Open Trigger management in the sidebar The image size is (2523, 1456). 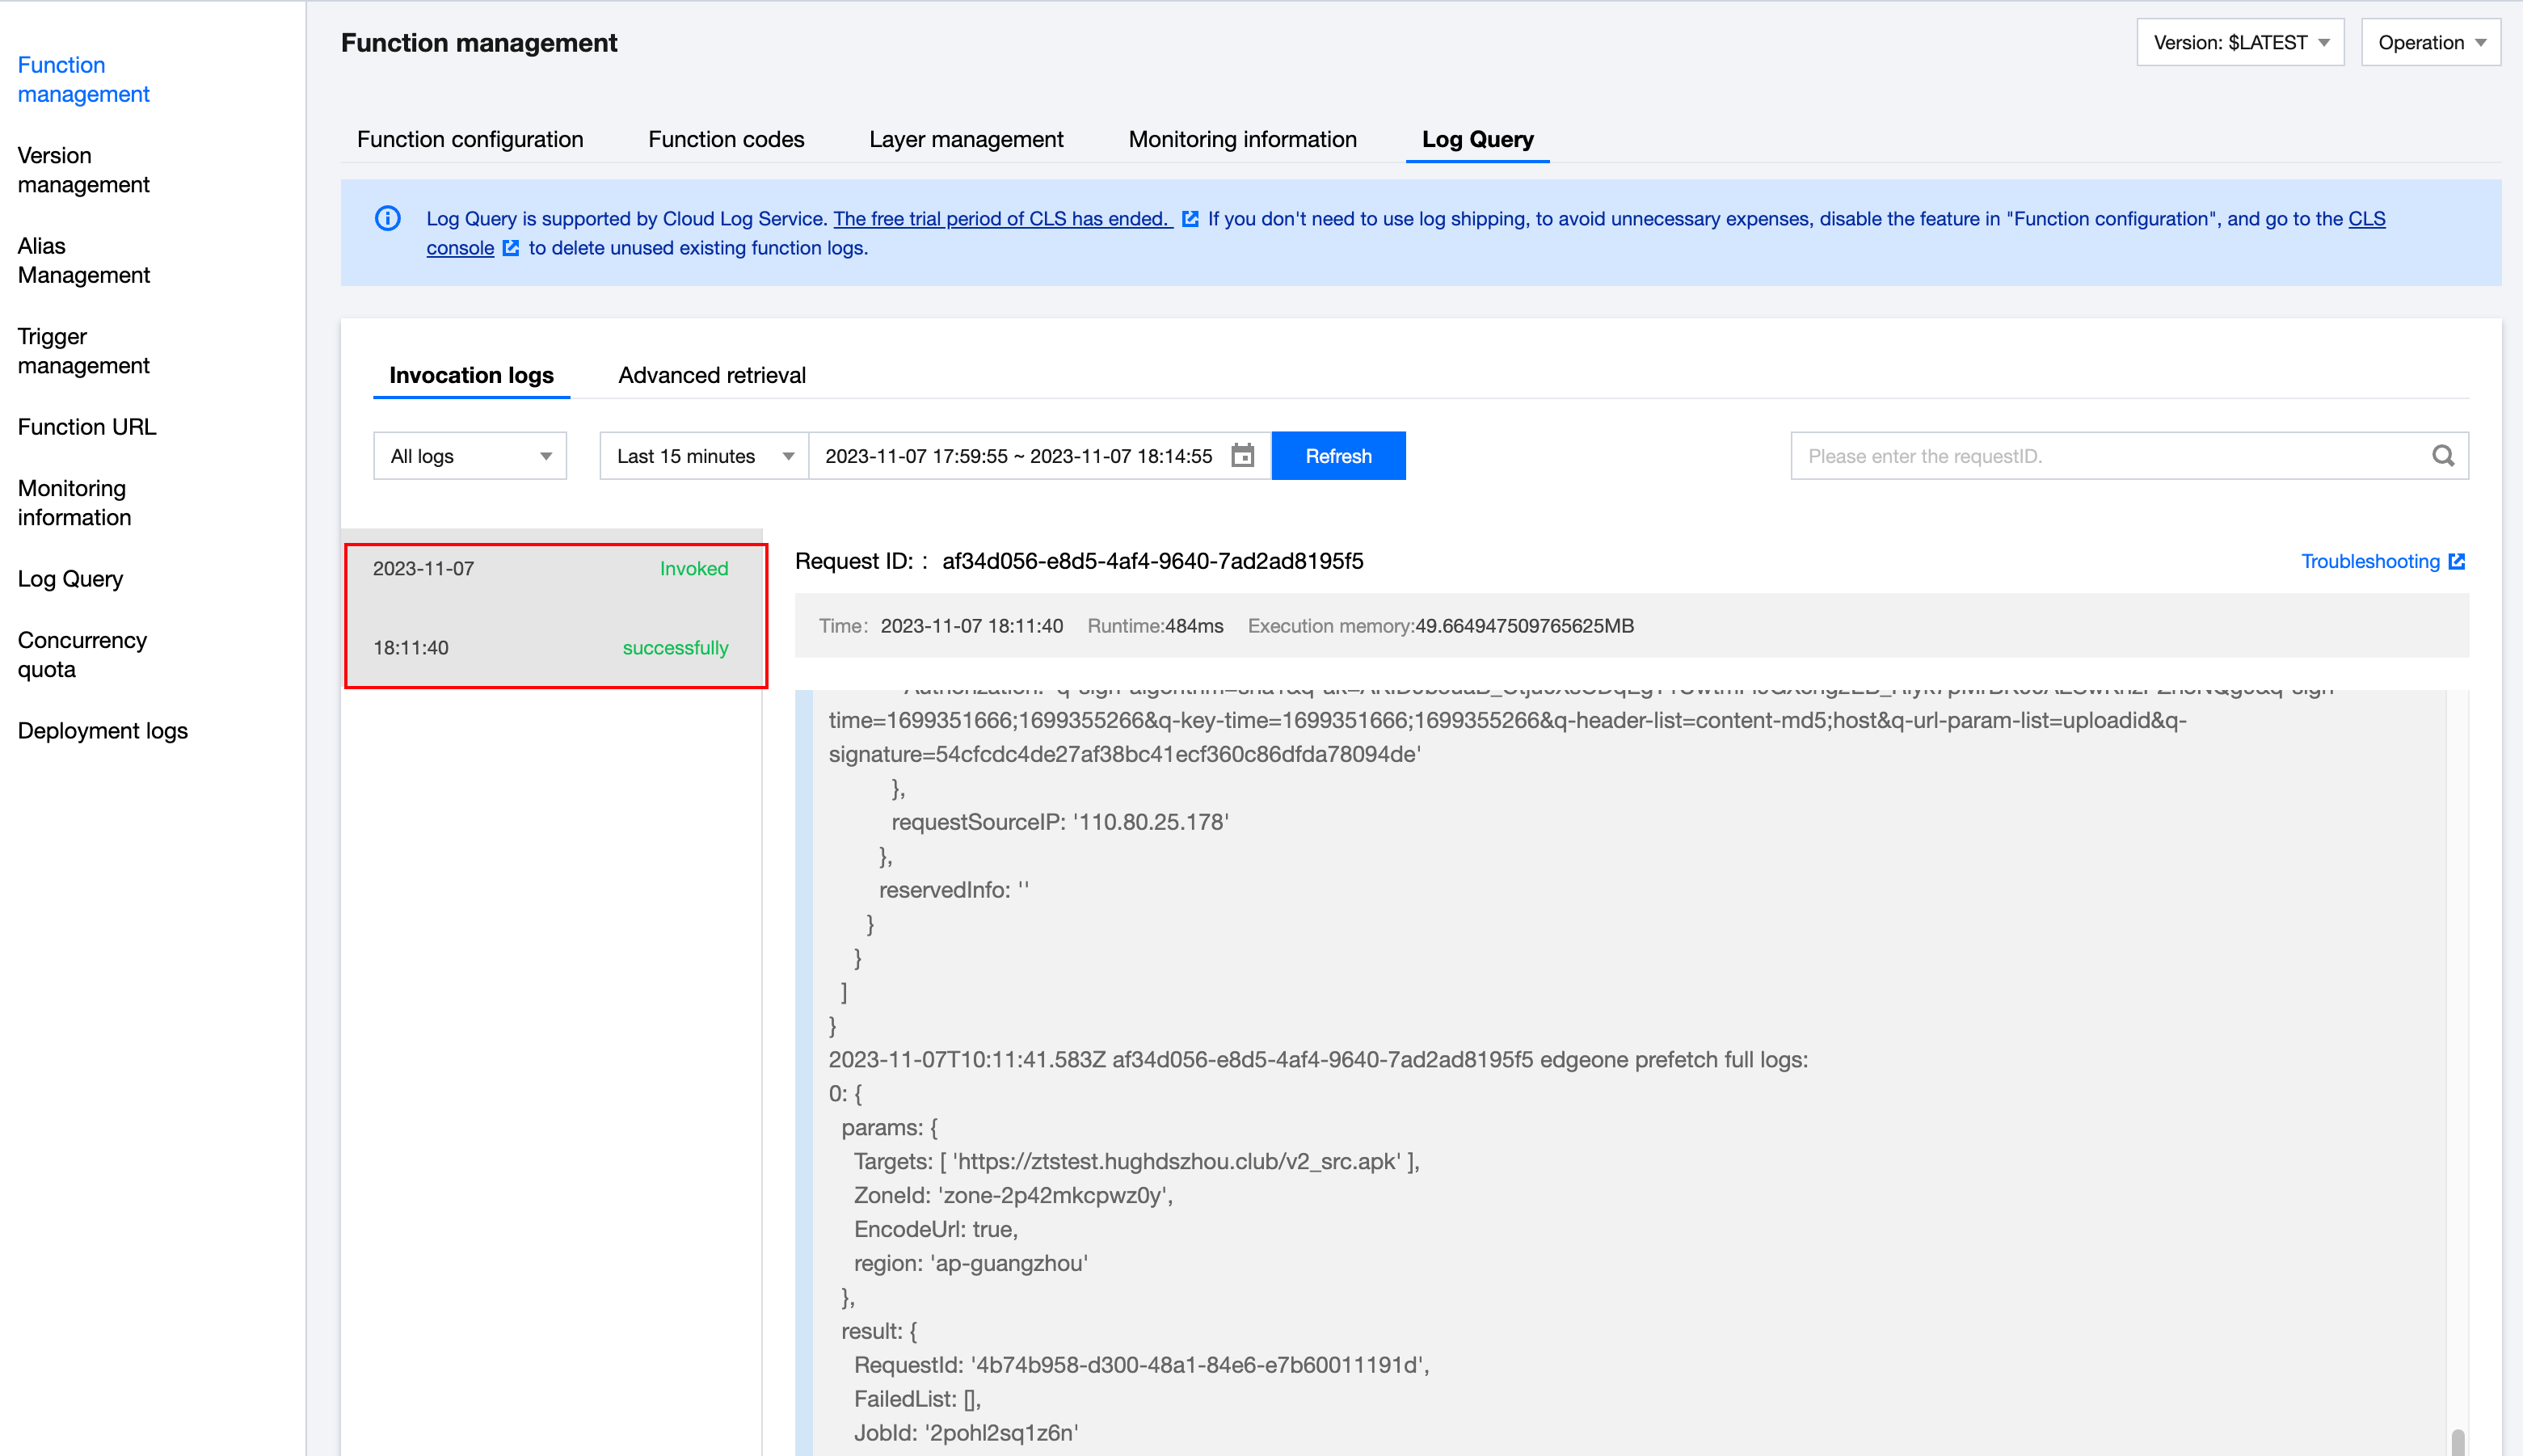[83, 351]
